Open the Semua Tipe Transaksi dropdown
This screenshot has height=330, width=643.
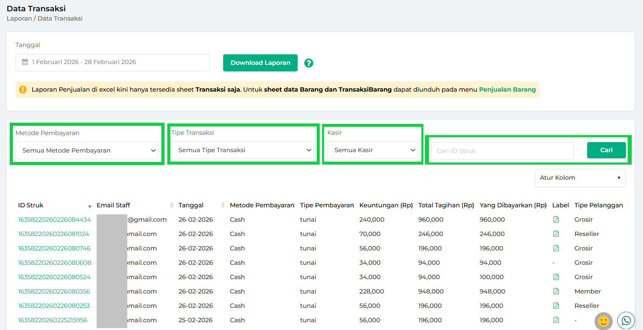click(x=243, y=150)
